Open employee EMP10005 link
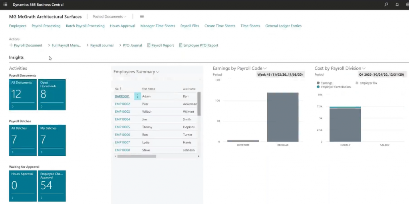 tap(122, 127)
